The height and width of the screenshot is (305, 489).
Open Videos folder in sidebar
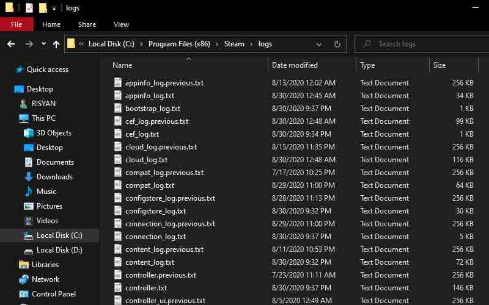47,221
